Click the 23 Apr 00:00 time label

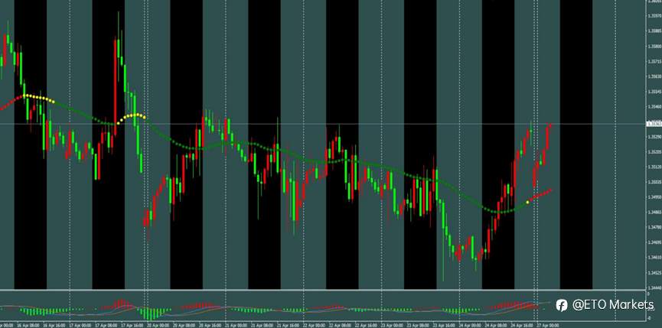[393, 325]
